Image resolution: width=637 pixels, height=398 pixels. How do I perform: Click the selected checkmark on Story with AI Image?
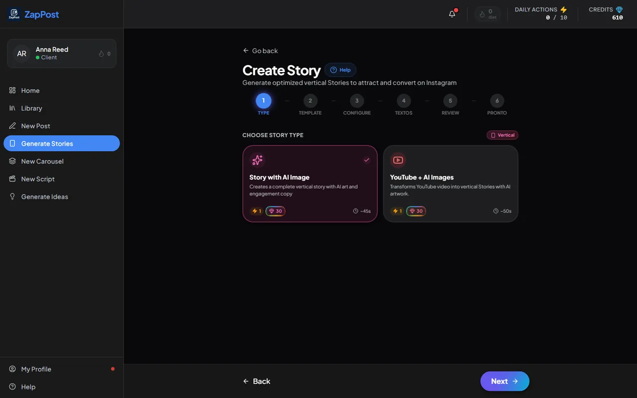[367, 160]
